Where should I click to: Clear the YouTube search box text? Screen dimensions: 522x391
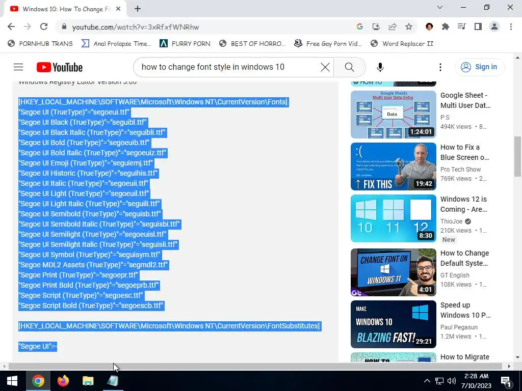coord(325,67)
